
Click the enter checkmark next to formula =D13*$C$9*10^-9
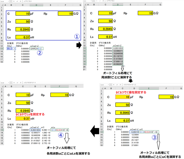(17, 83)
